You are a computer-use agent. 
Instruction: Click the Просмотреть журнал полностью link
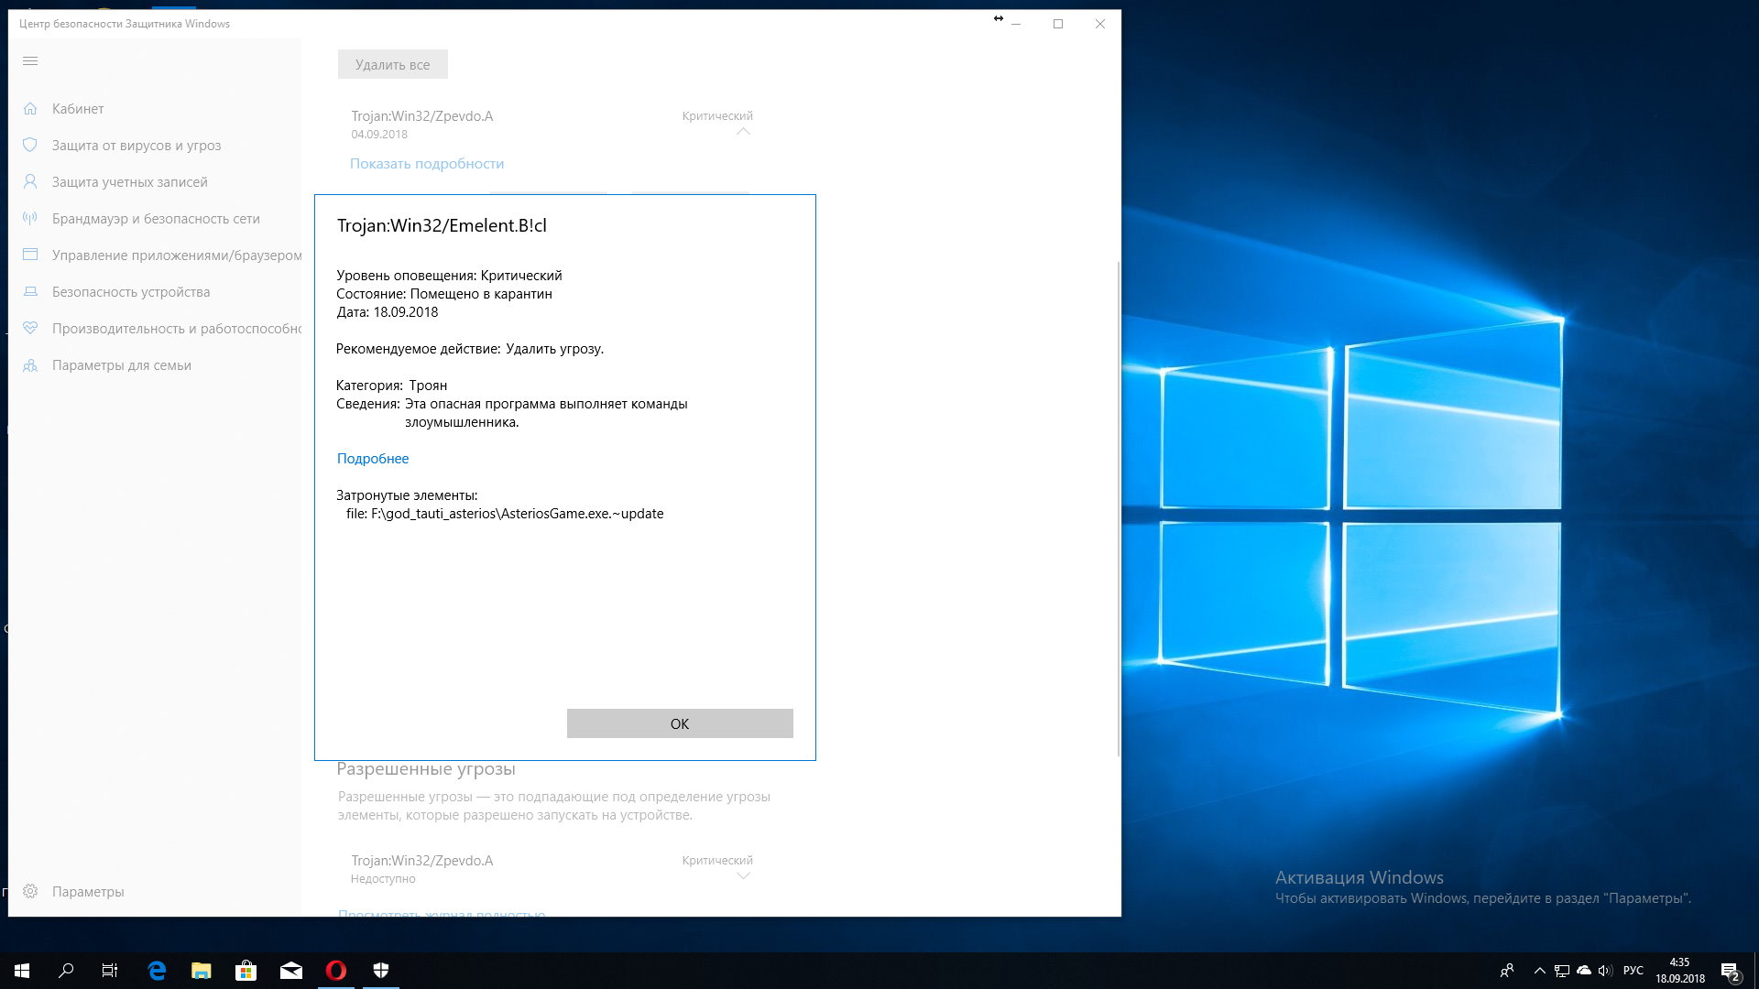tap(442, 913)
